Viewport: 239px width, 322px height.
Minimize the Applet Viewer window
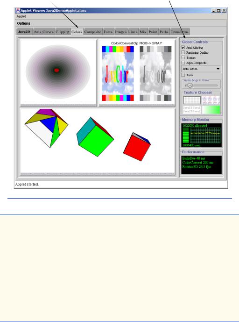[x=214, y=10]
